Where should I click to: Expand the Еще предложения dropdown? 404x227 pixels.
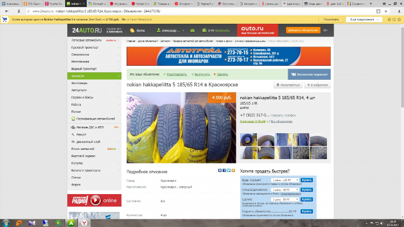click(364, 19)
